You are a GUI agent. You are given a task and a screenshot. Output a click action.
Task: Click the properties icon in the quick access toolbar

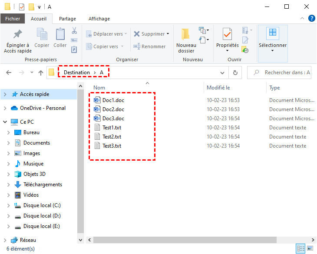click(22, 7)
